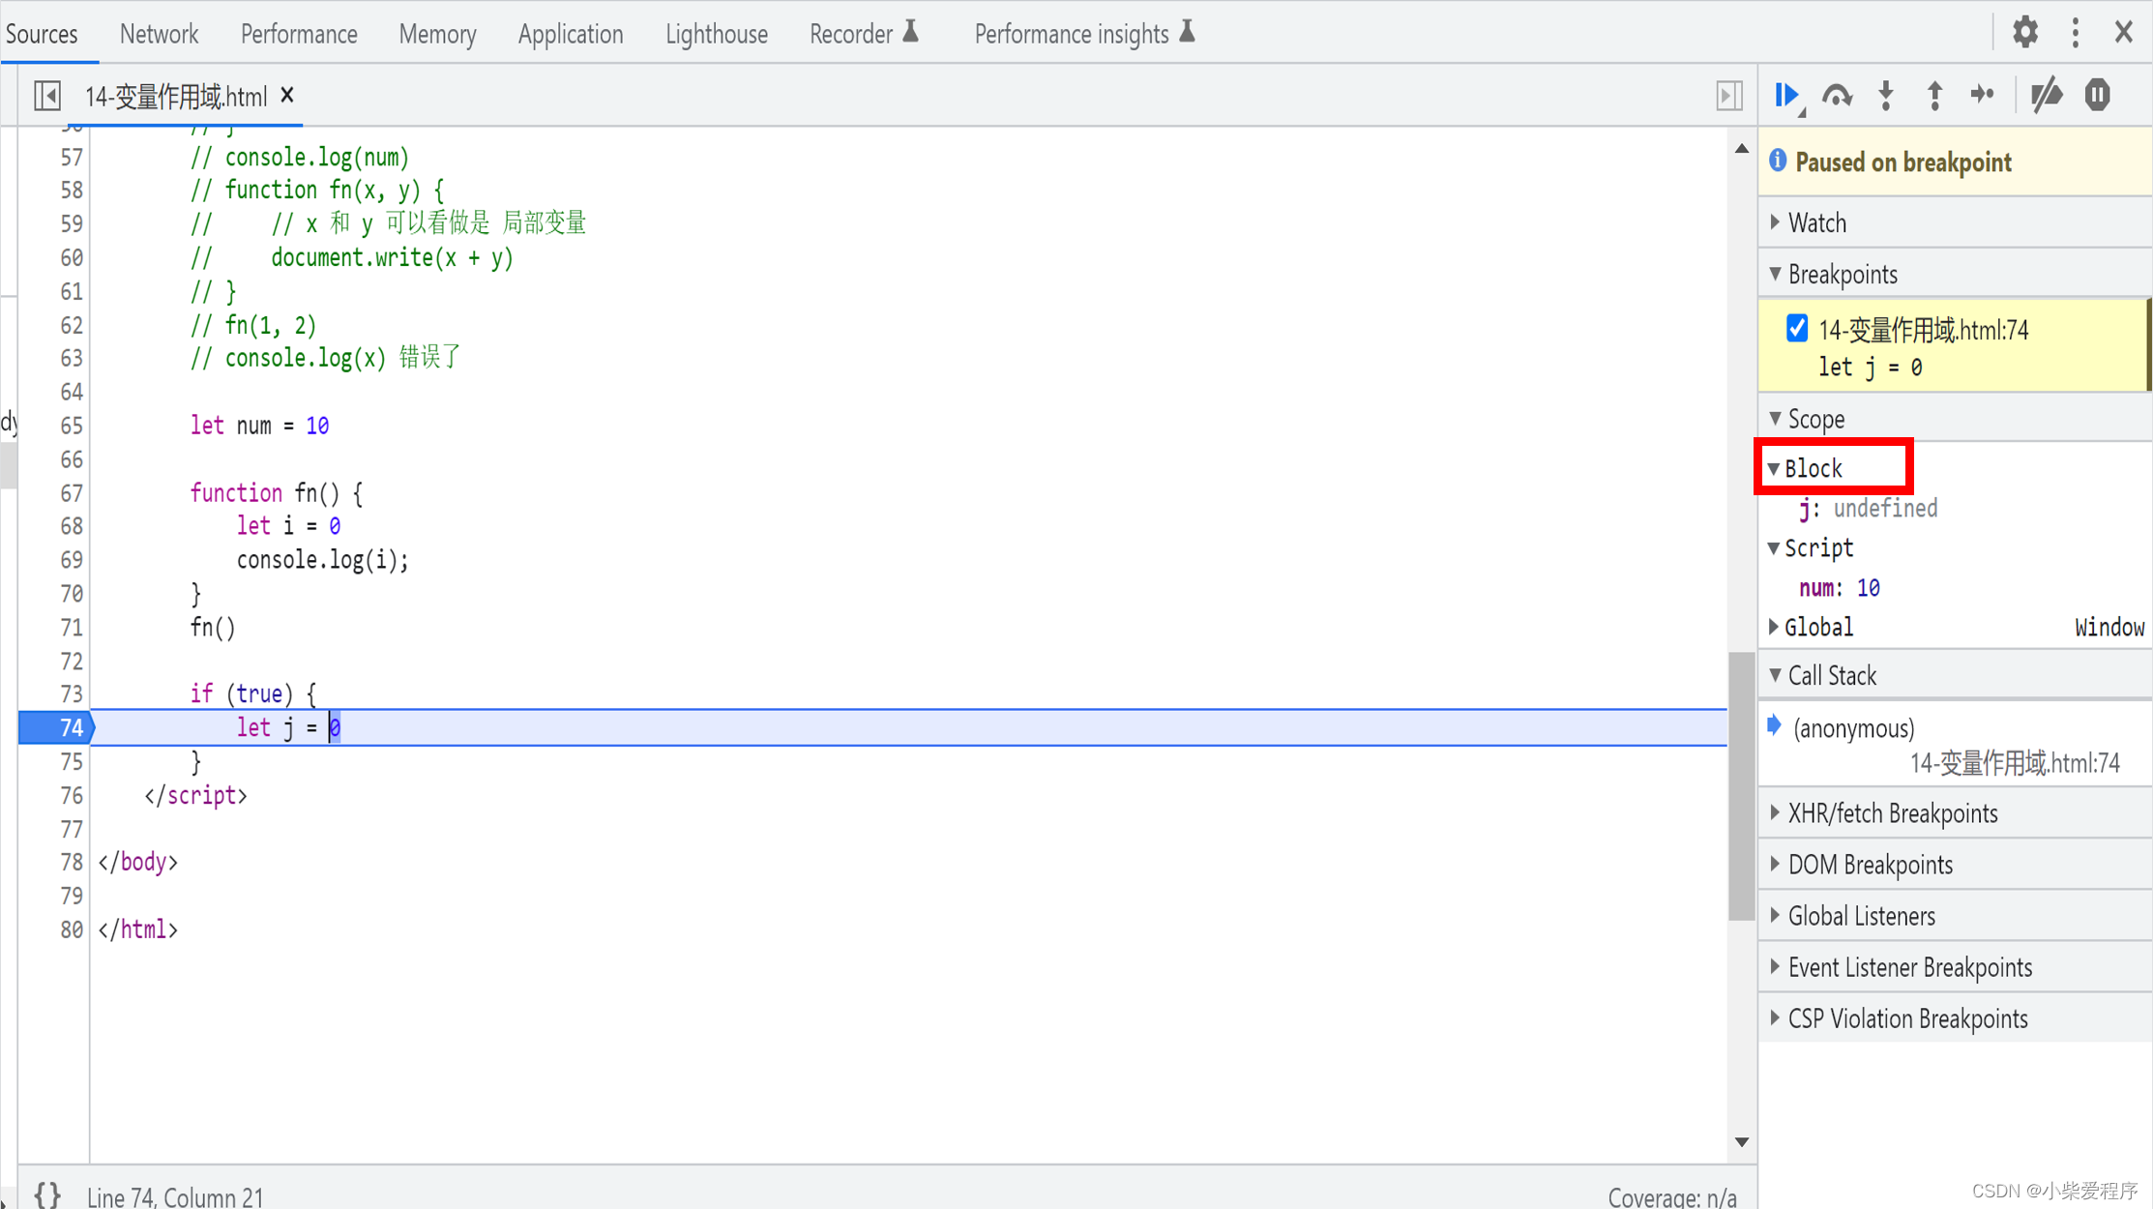Hide the debugger sidebar
Screen dimensions: 2153x1209
pos(1729,96)
